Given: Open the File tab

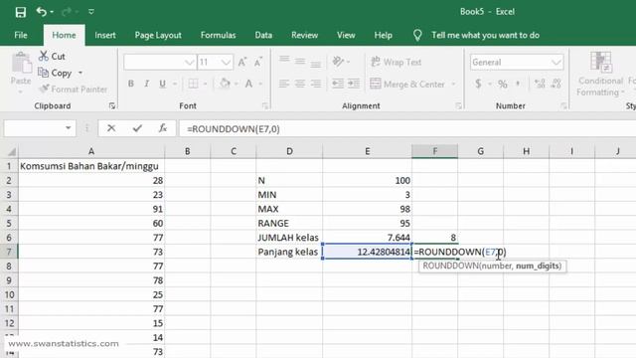Looking at the screenshot, I should click(21, 36).
